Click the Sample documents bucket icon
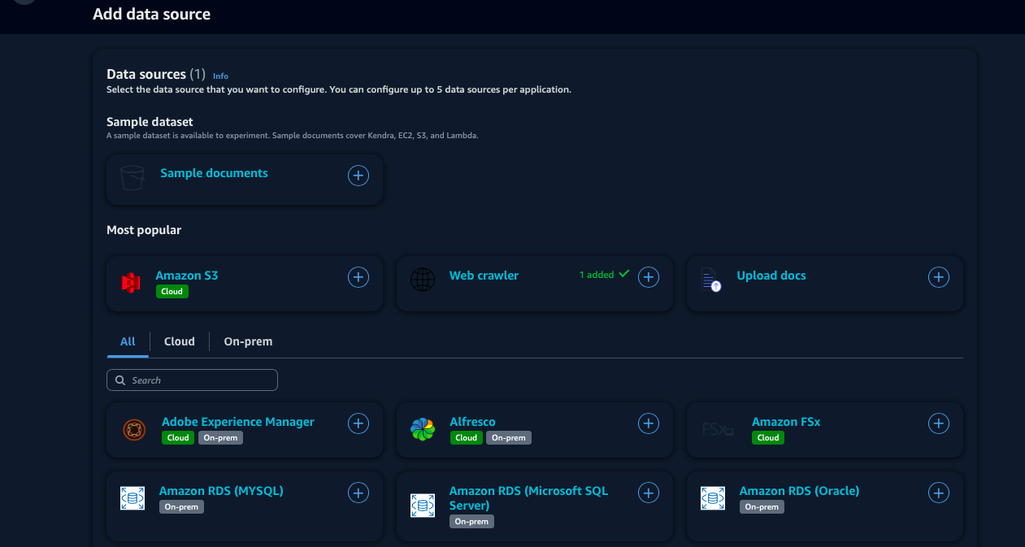 132,177
